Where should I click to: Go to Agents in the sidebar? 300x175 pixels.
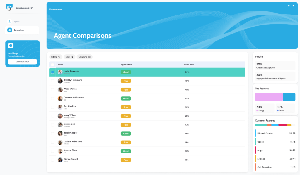pyautogui.click(x=17, y=22)
